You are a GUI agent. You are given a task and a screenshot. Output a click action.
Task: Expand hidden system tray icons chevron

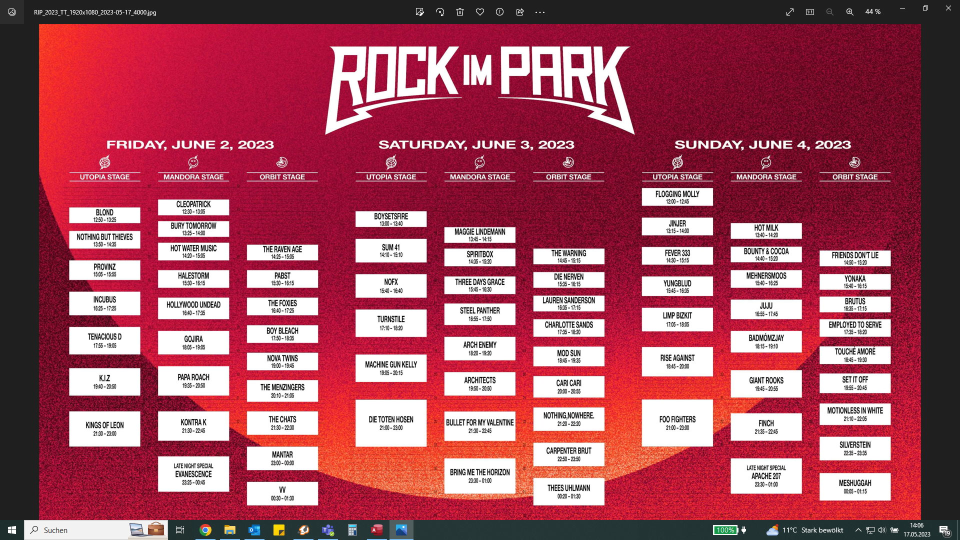coord(858,530)
